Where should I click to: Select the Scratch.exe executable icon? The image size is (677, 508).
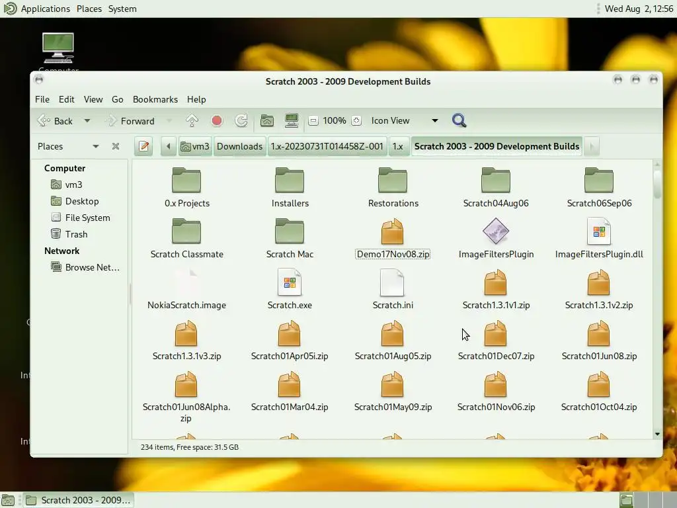pos(290,282)
